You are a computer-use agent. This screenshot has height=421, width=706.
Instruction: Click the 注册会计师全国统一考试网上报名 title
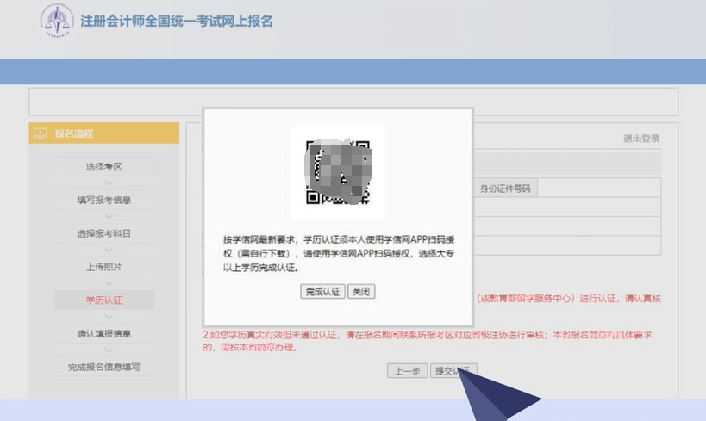(177, 22)
